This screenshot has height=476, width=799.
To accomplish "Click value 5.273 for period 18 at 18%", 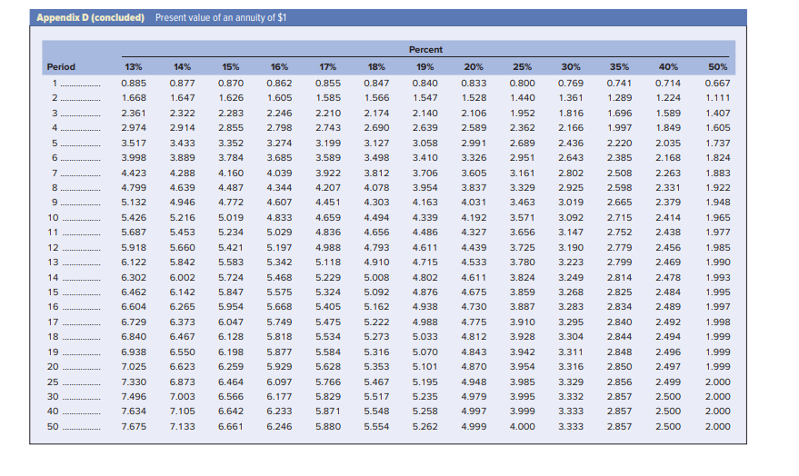I will coord(376,336).
